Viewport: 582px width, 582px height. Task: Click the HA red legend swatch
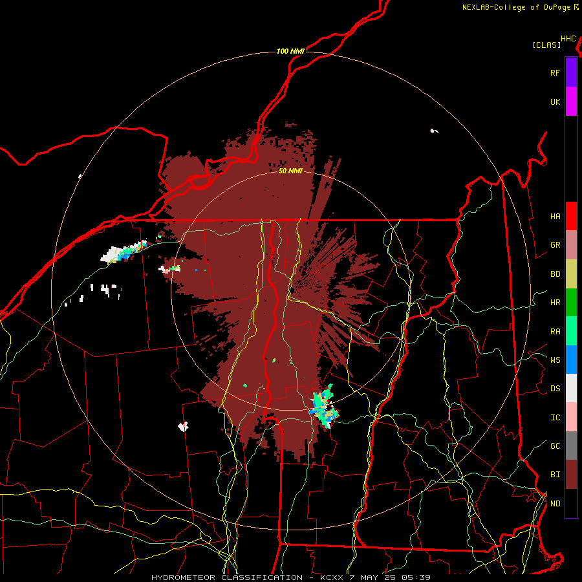571,216
